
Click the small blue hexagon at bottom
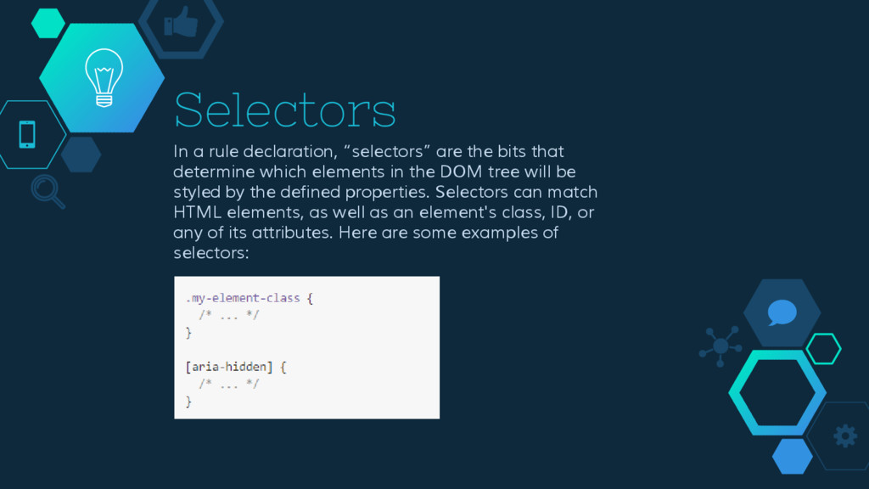tap(793, 456)
